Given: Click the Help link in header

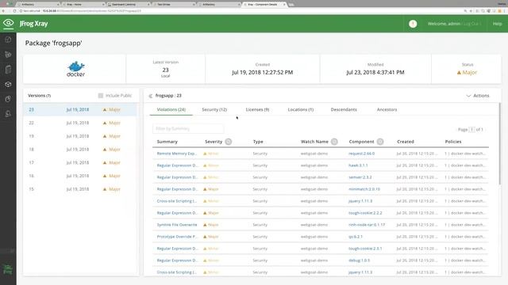Looking at the screenshot, I should (498, 24).
